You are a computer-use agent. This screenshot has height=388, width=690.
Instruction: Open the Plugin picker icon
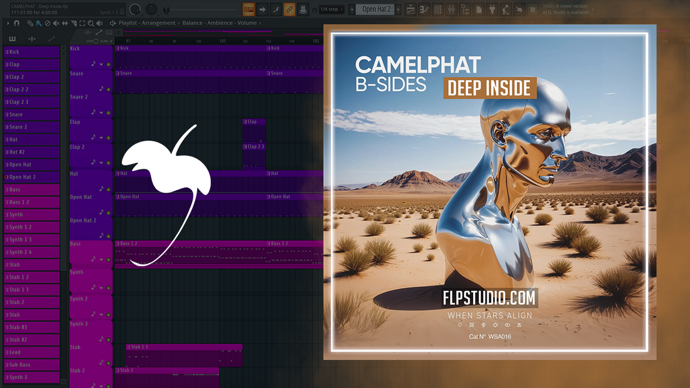coord(492,9)
